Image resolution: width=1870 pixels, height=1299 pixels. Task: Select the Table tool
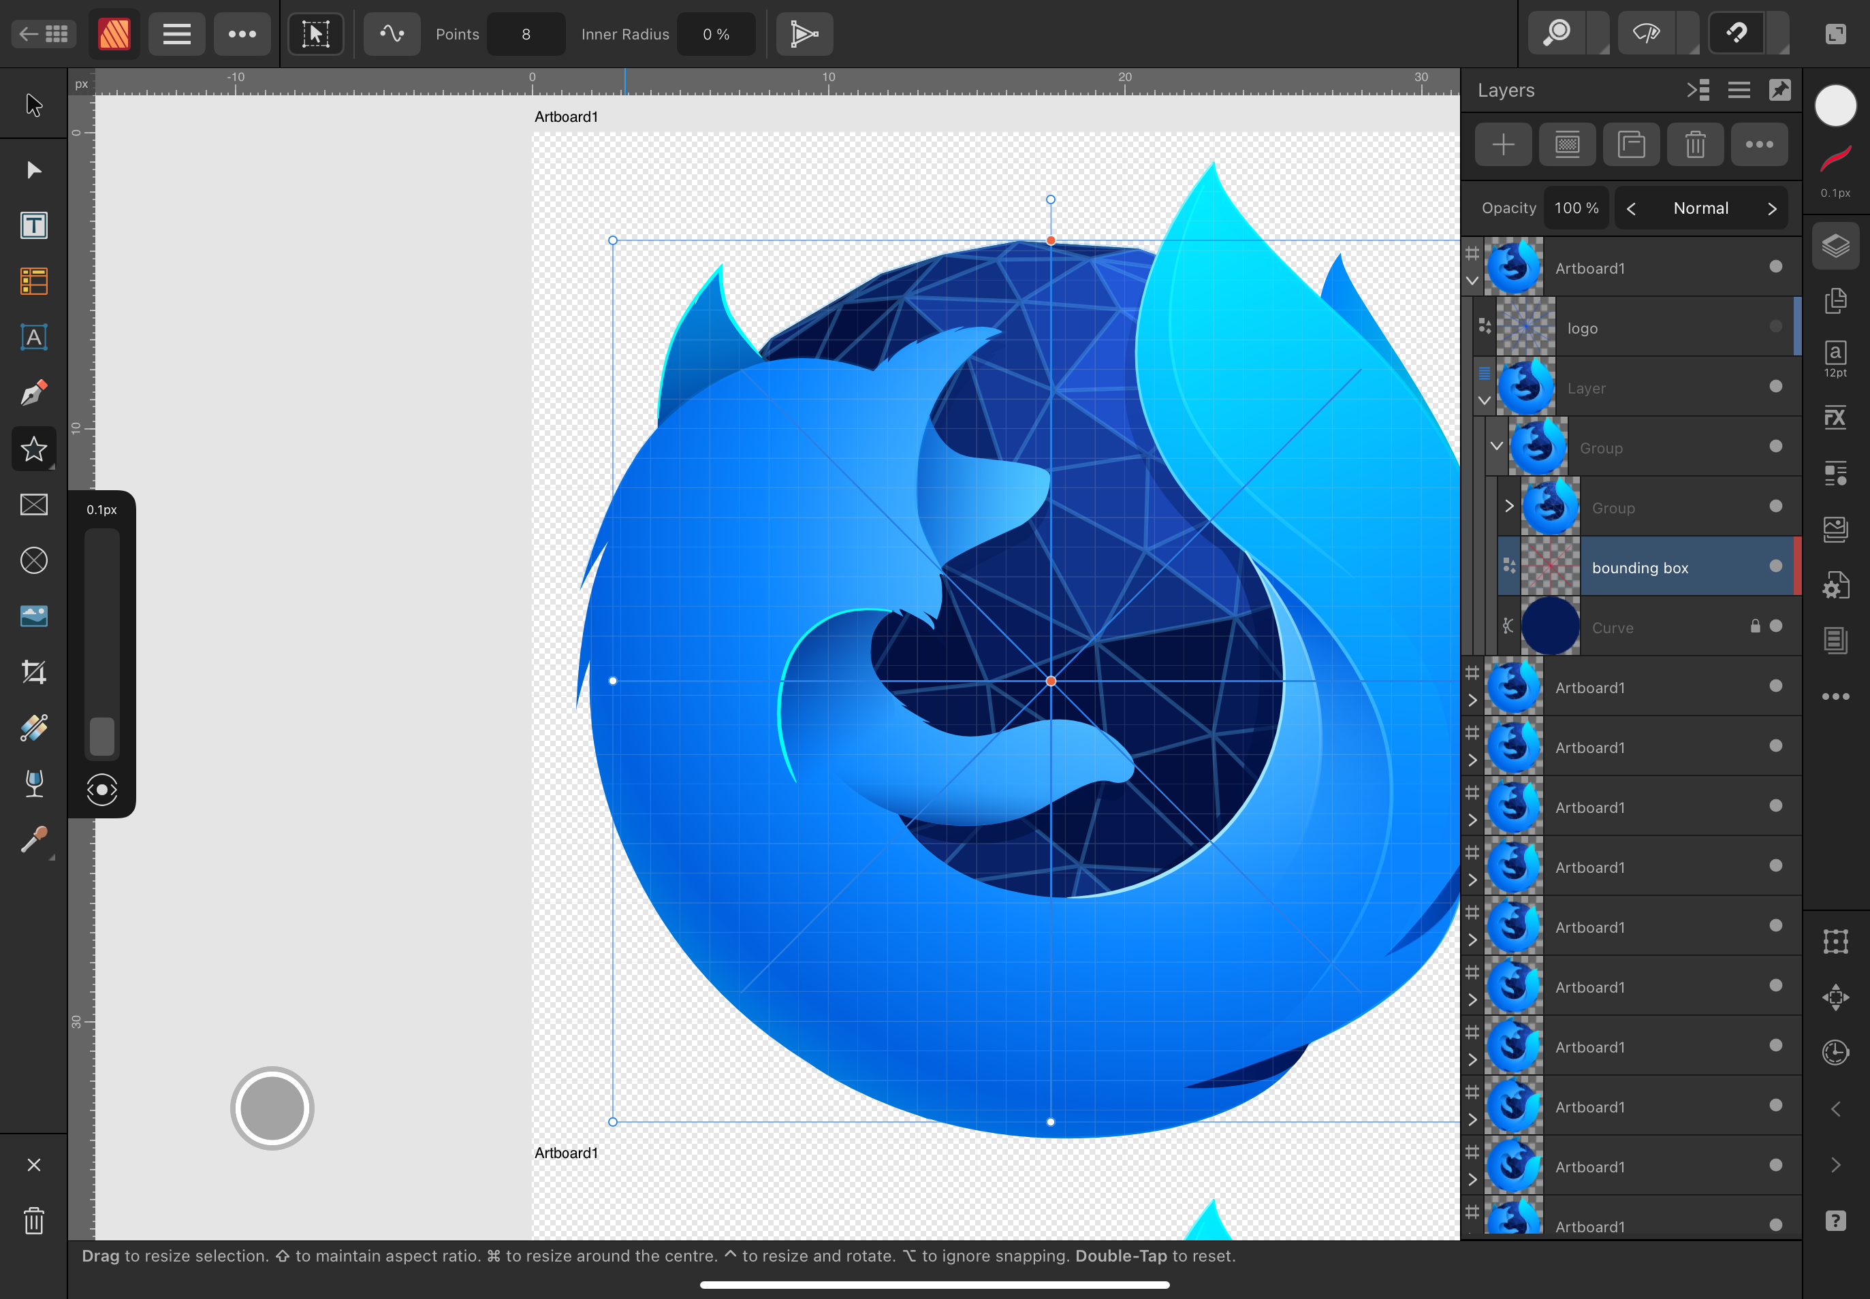tap(33, 282)
